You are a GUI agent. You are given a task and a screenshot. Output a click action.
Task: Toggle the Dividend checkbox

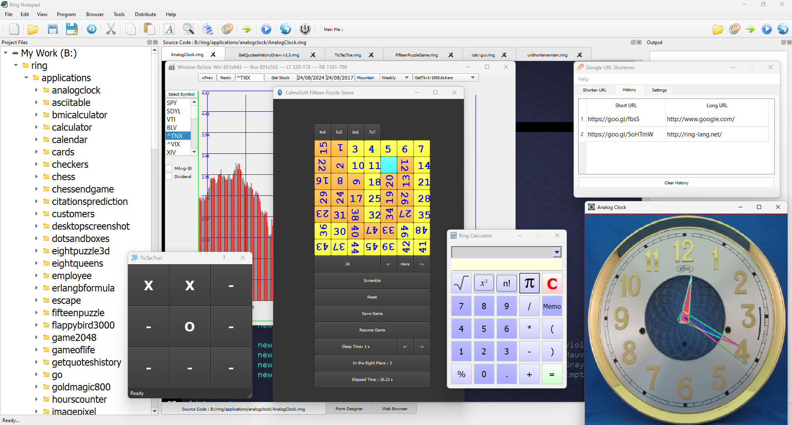pyautogui.click(x=169, y=176)
